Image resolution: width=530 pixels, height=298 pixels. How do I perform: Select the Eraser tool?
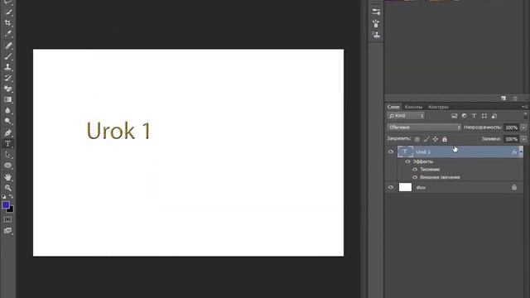click(x=8, y=89)
